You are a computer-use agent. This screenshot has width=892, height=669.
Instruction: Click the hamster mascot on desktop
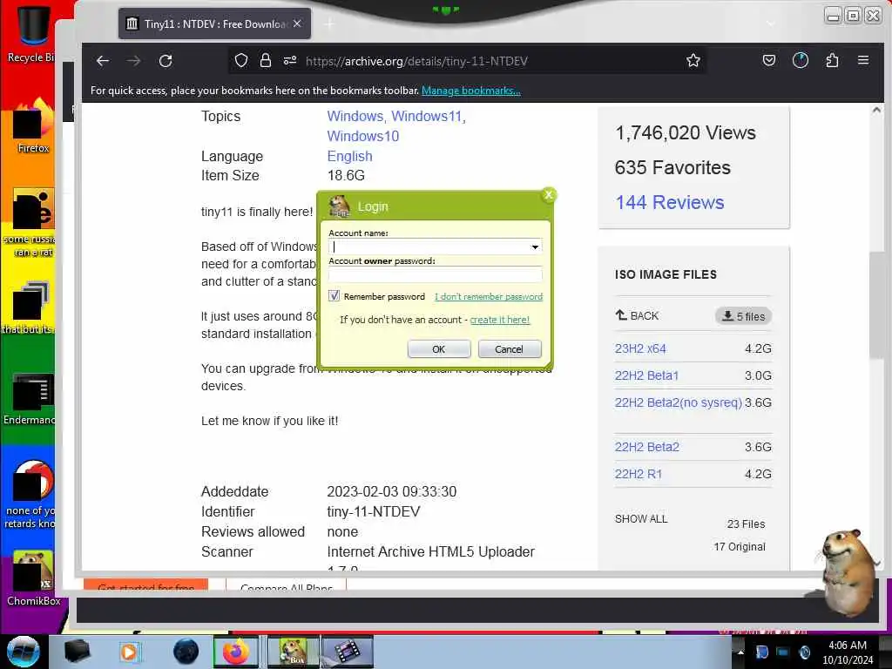pos(848,571)
